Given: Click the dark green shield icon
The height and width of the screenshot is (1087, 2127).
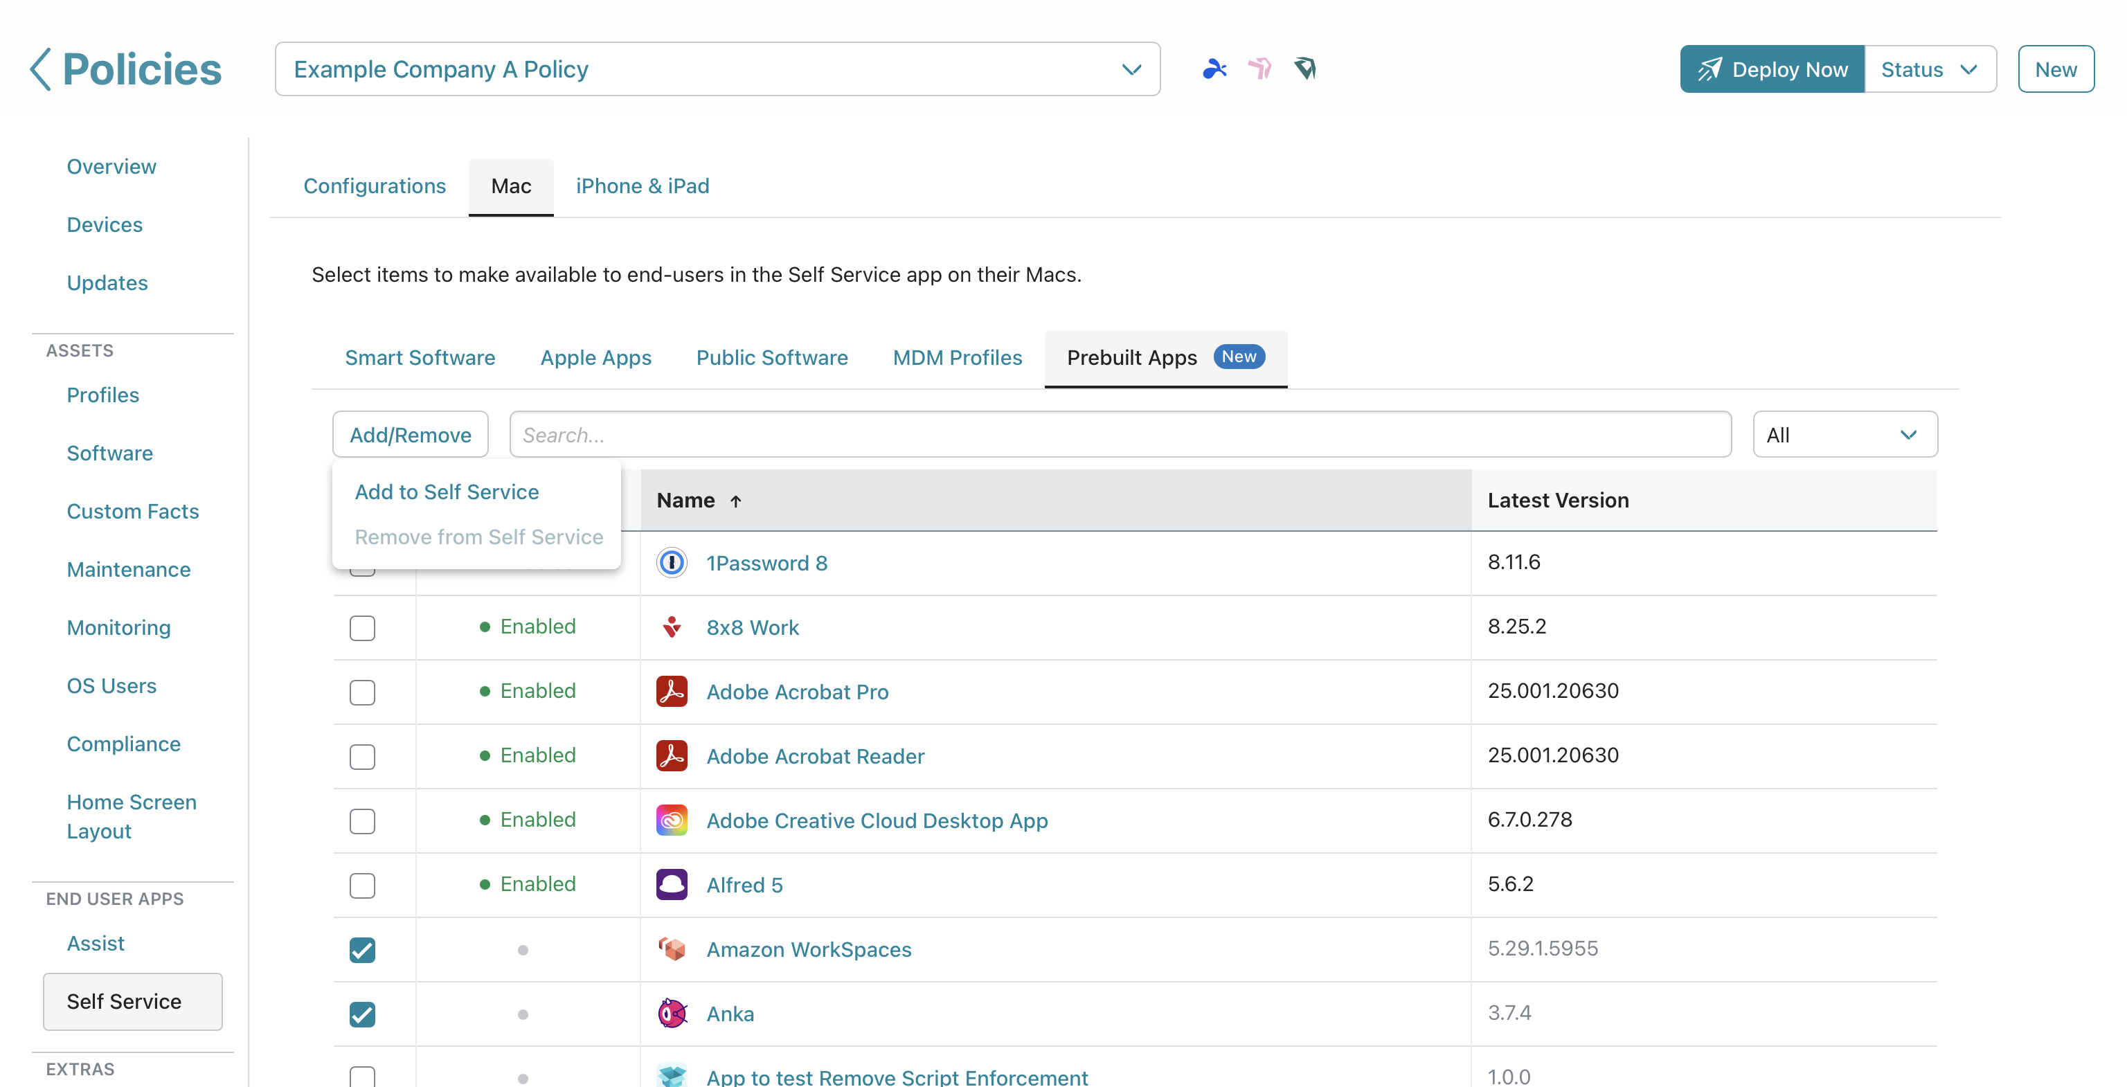Looking at the screenshot, I should (1305, 69).
